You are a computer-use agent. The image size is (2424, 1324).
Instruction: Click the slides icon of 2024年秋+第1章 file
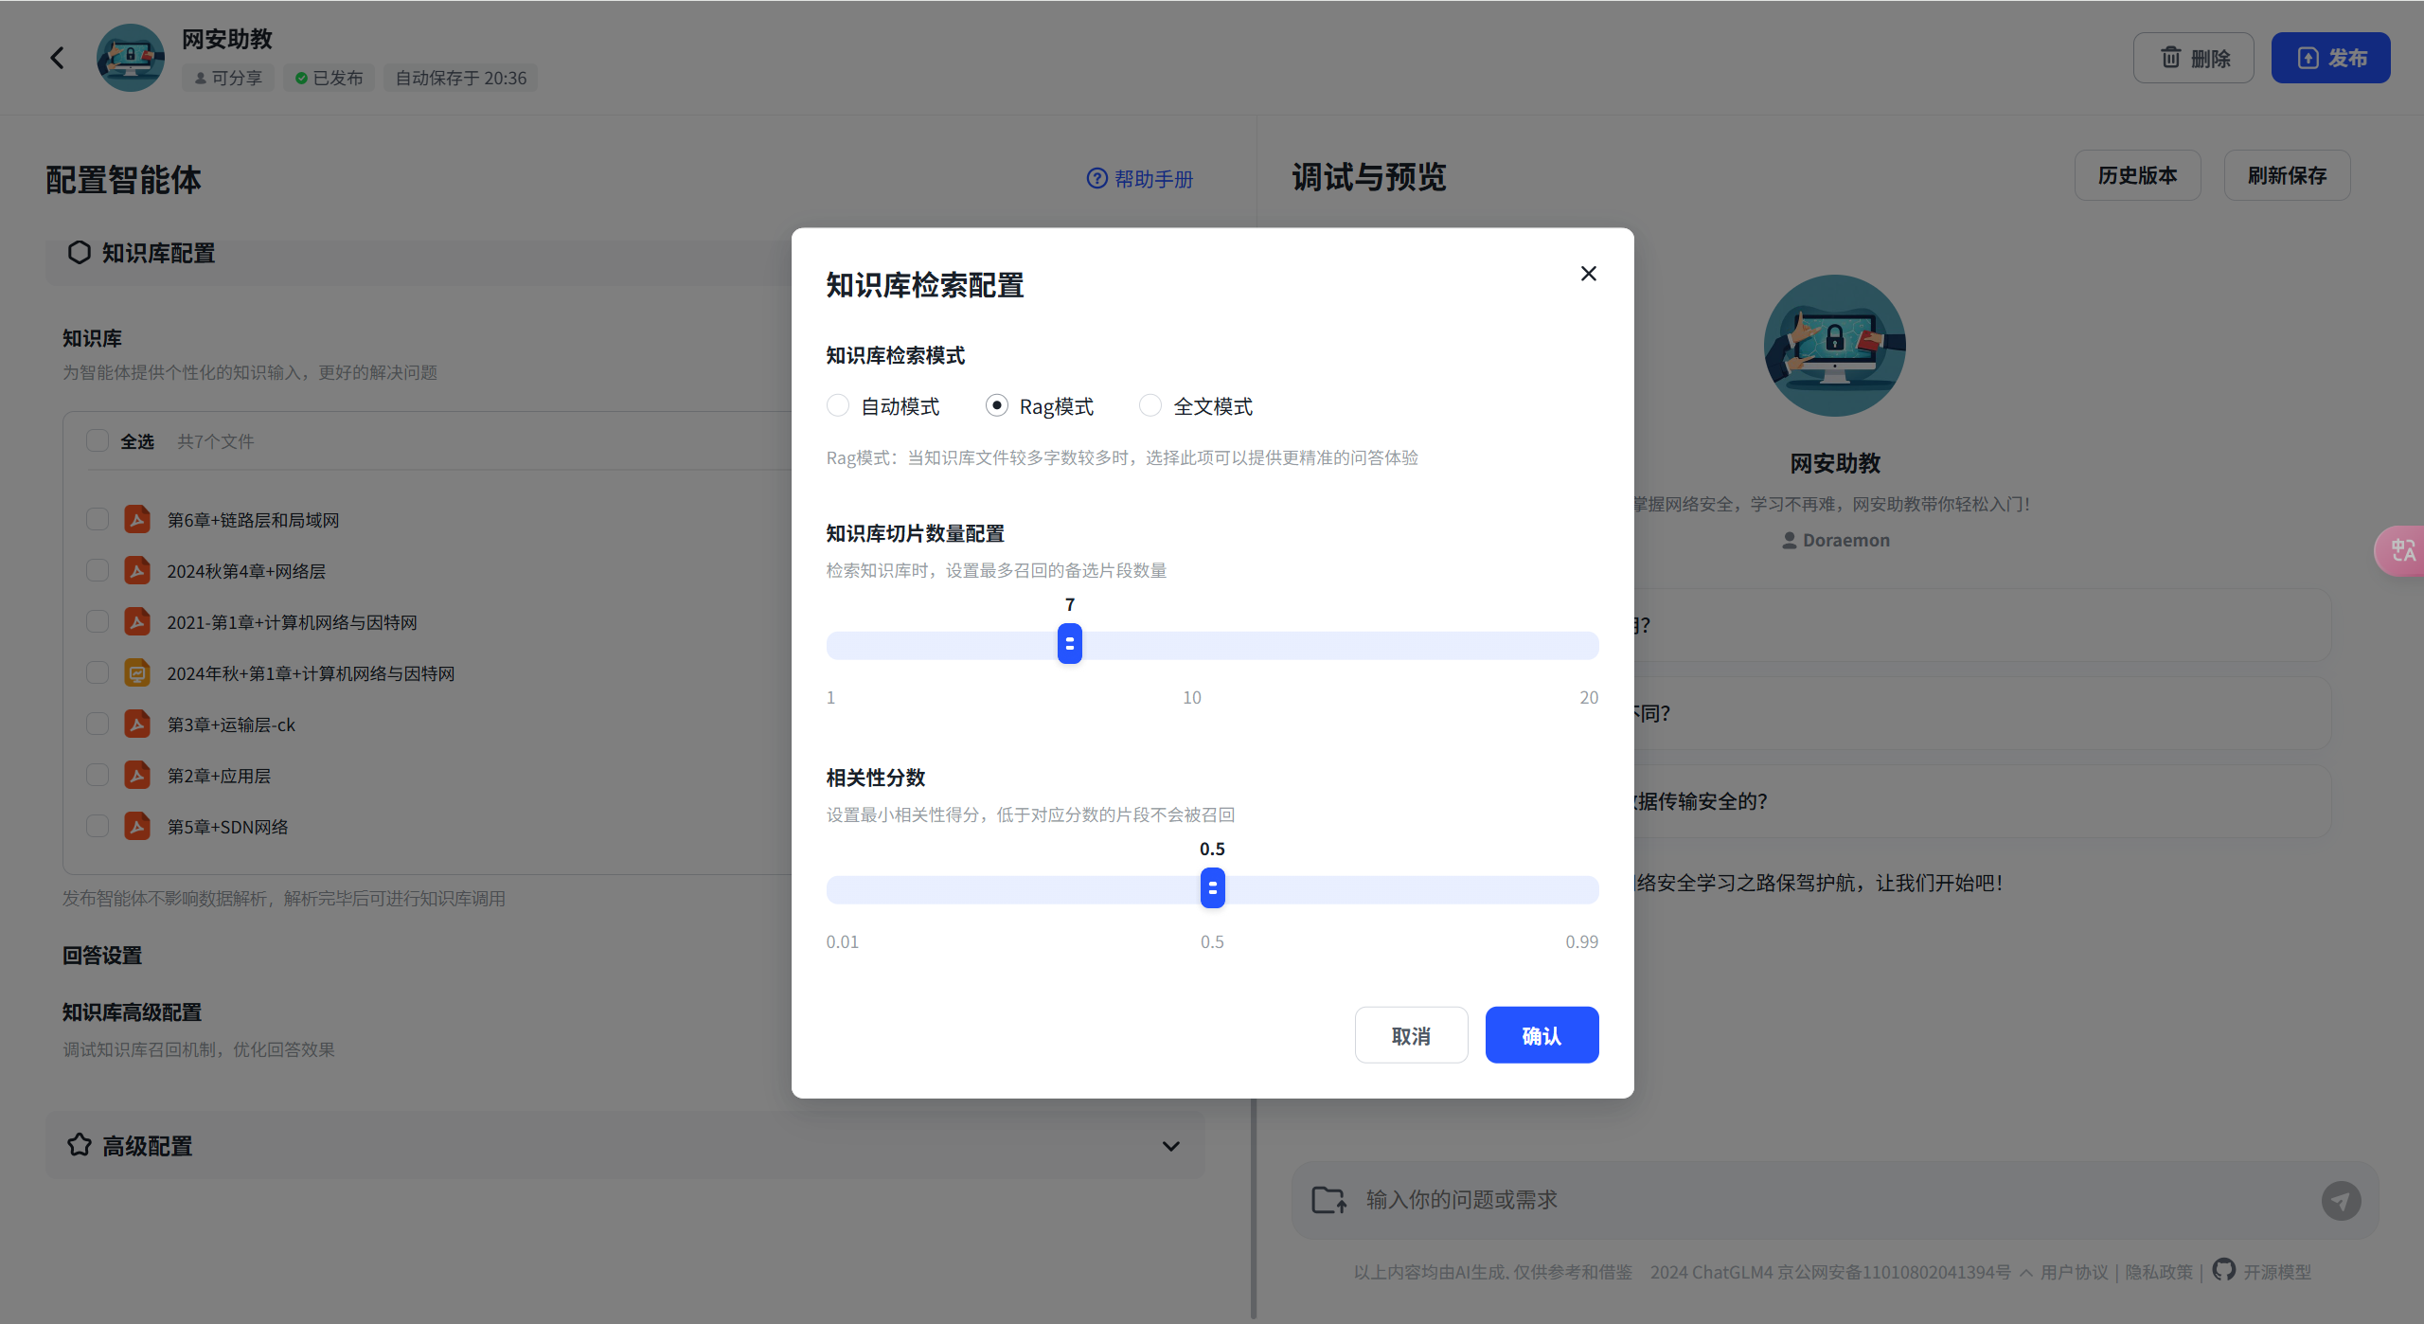click(137, 672)
